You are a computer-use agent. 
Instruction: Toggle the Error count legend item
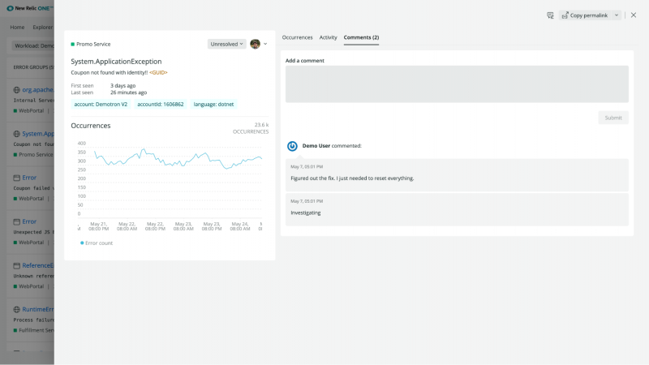click(97, 243)
